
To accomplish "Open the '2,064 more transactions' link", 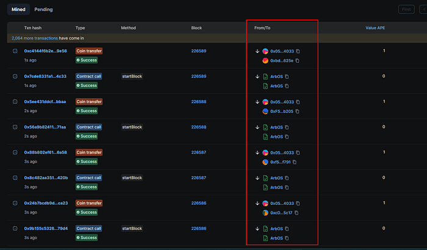I will click(x=35, y=38).
